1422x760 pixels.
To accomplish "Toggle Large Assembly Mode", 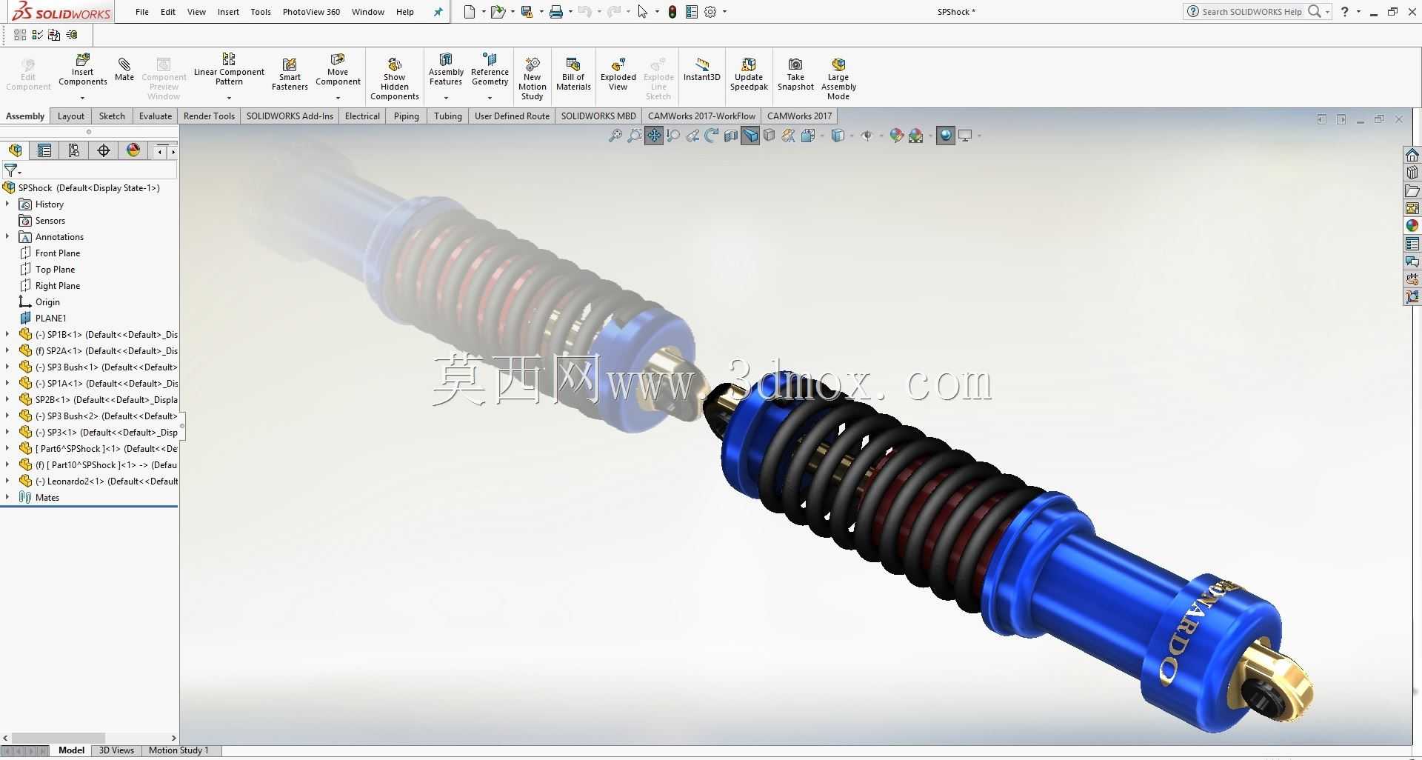I will (838, 79).
